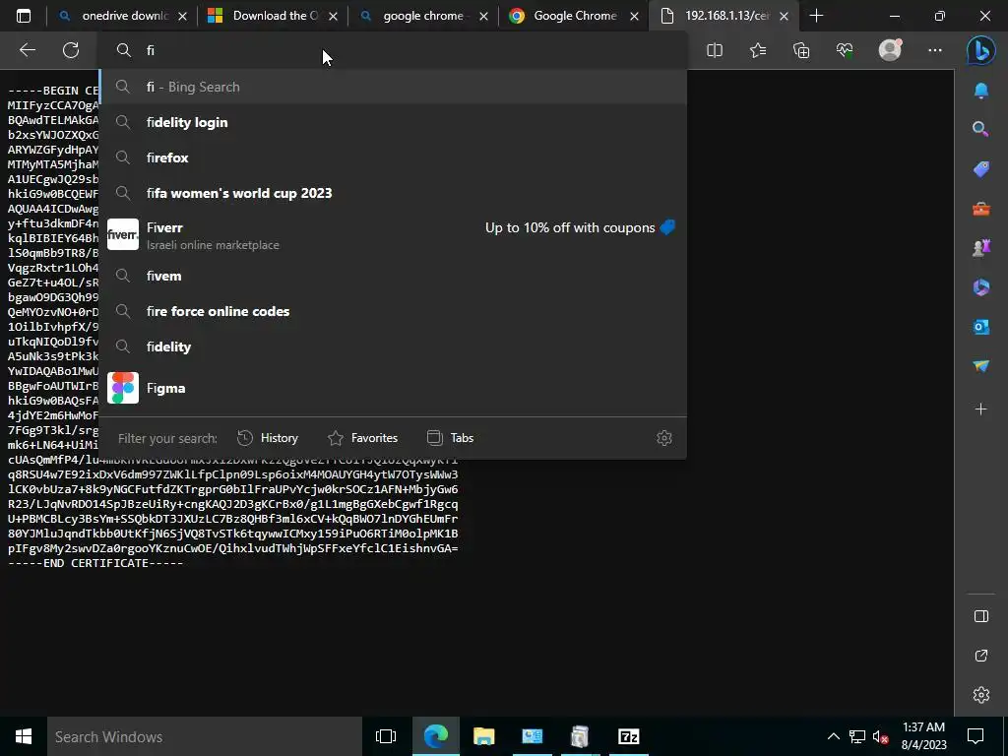1008x756 pixels.
Task: Open the Fiverr site suggestion
Action: point(394,234)
